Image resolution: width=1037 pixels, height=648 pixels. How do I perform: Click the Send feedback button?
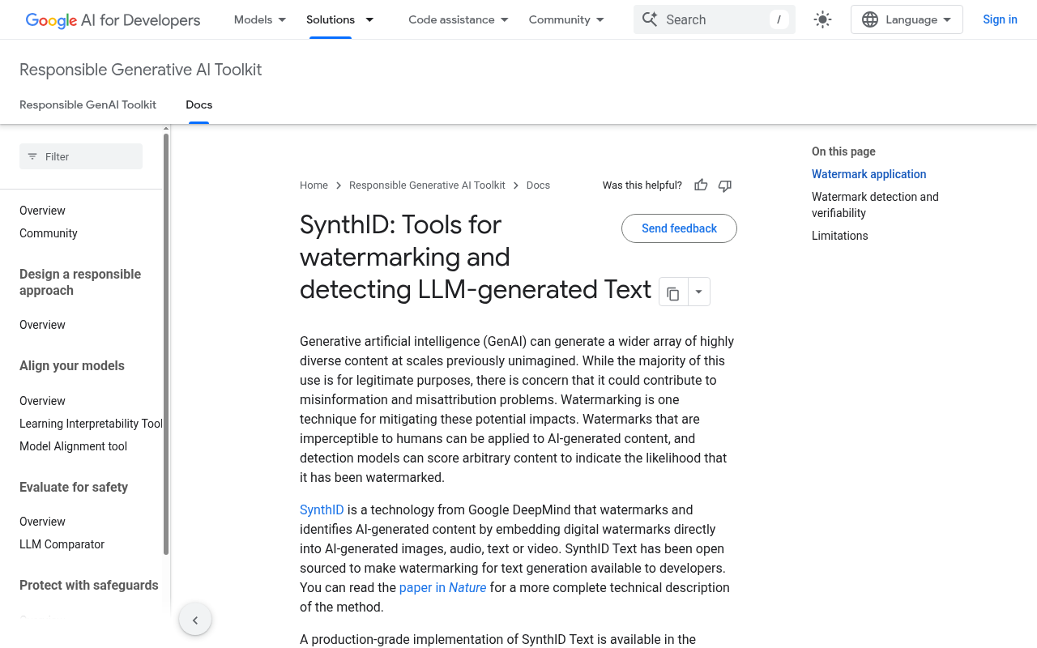(x=679, y=228)
